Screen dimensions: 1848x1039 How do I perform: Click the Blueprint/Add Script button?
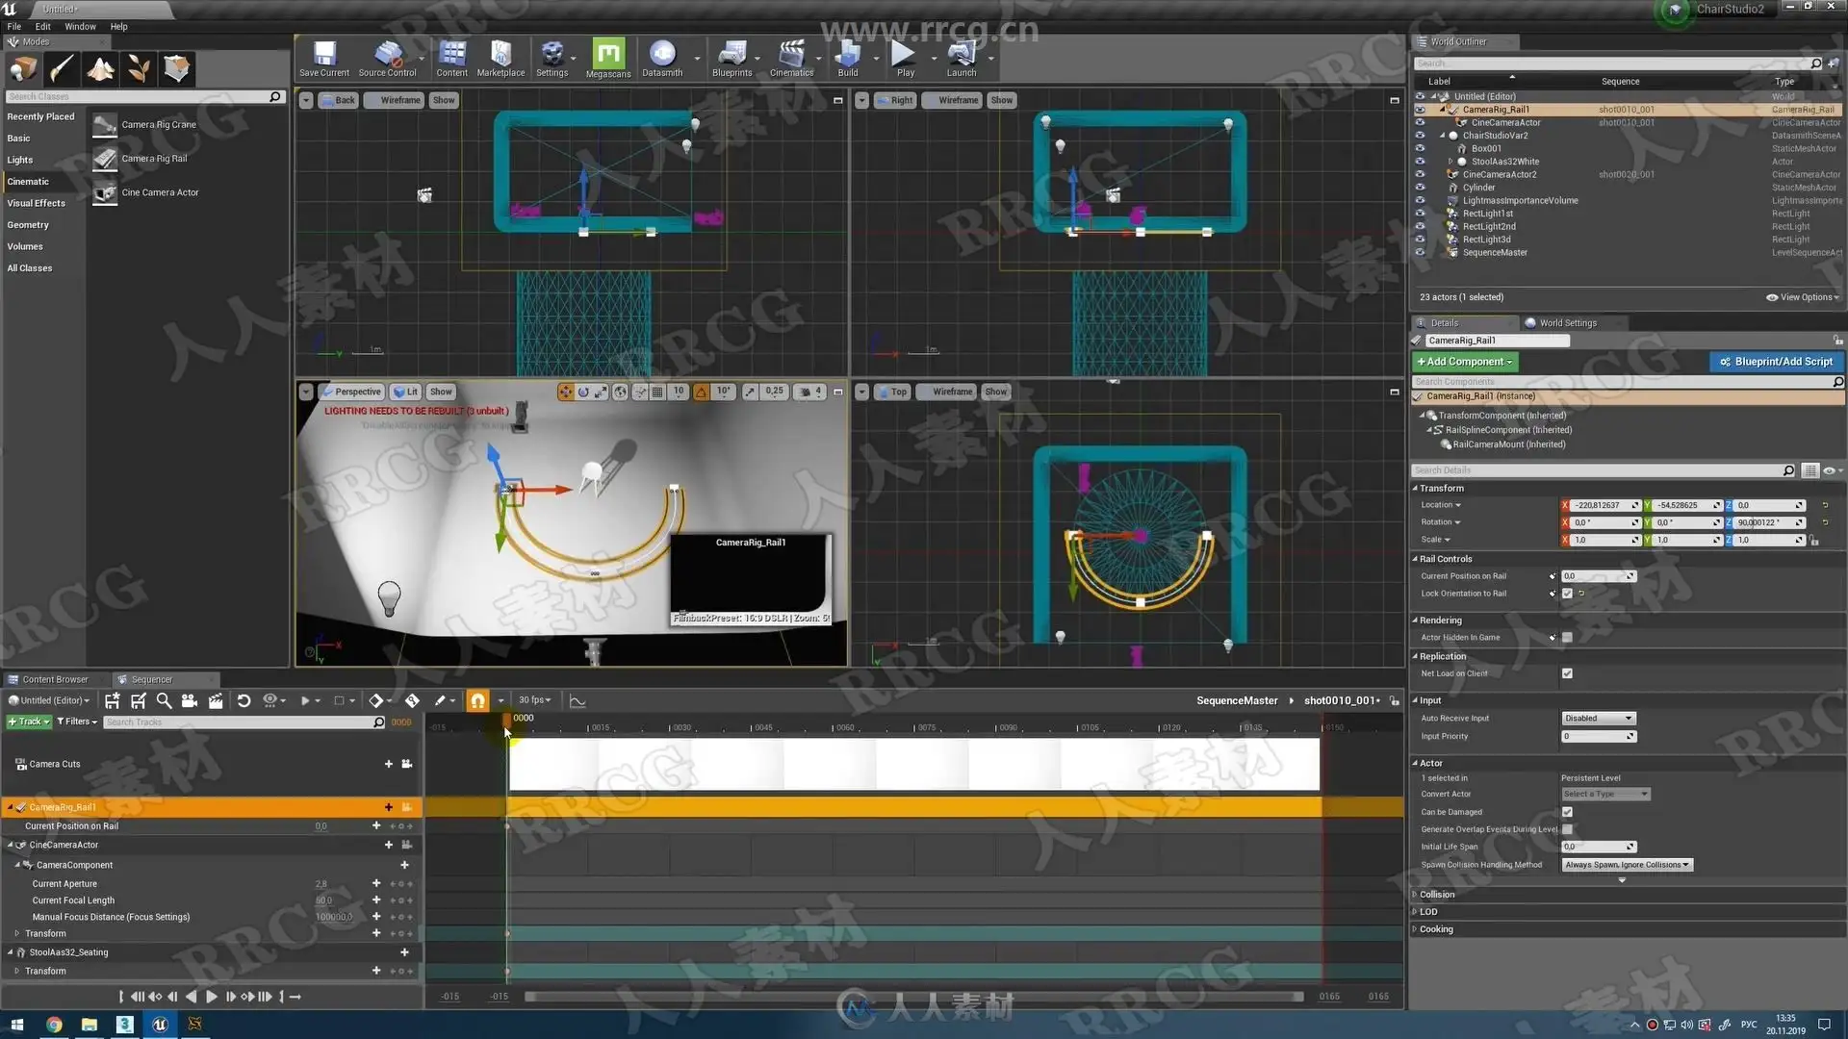(1776, 362)
